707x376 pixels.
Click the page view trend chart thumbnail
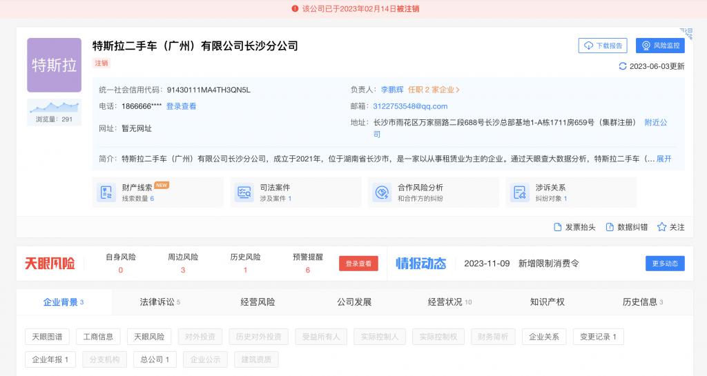pos(54,106)
